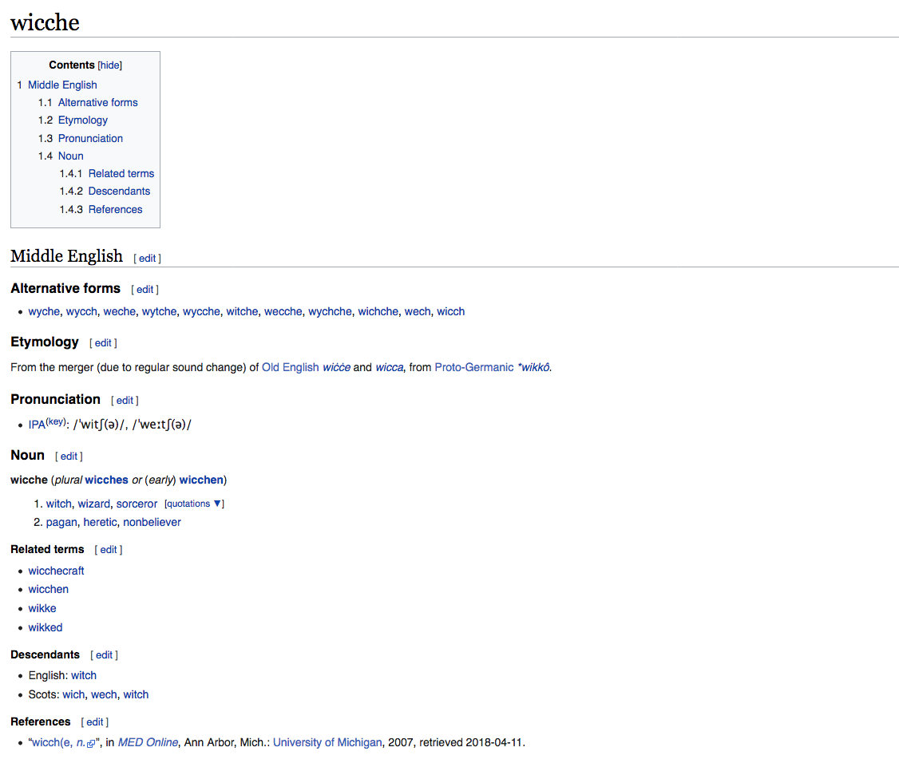The image size is (899, 759).
Task: Go to Descendants entry in Contents
Action: click(x=119, y=191)
